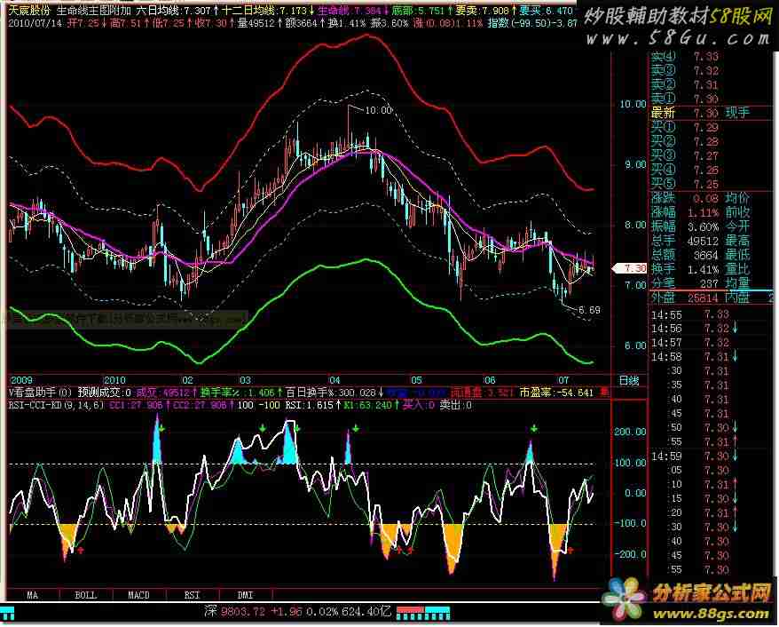This screenshot has width=779, height=627.
Task: Click the 十二日均线 7.173 header value
Action: coord(268,11)
